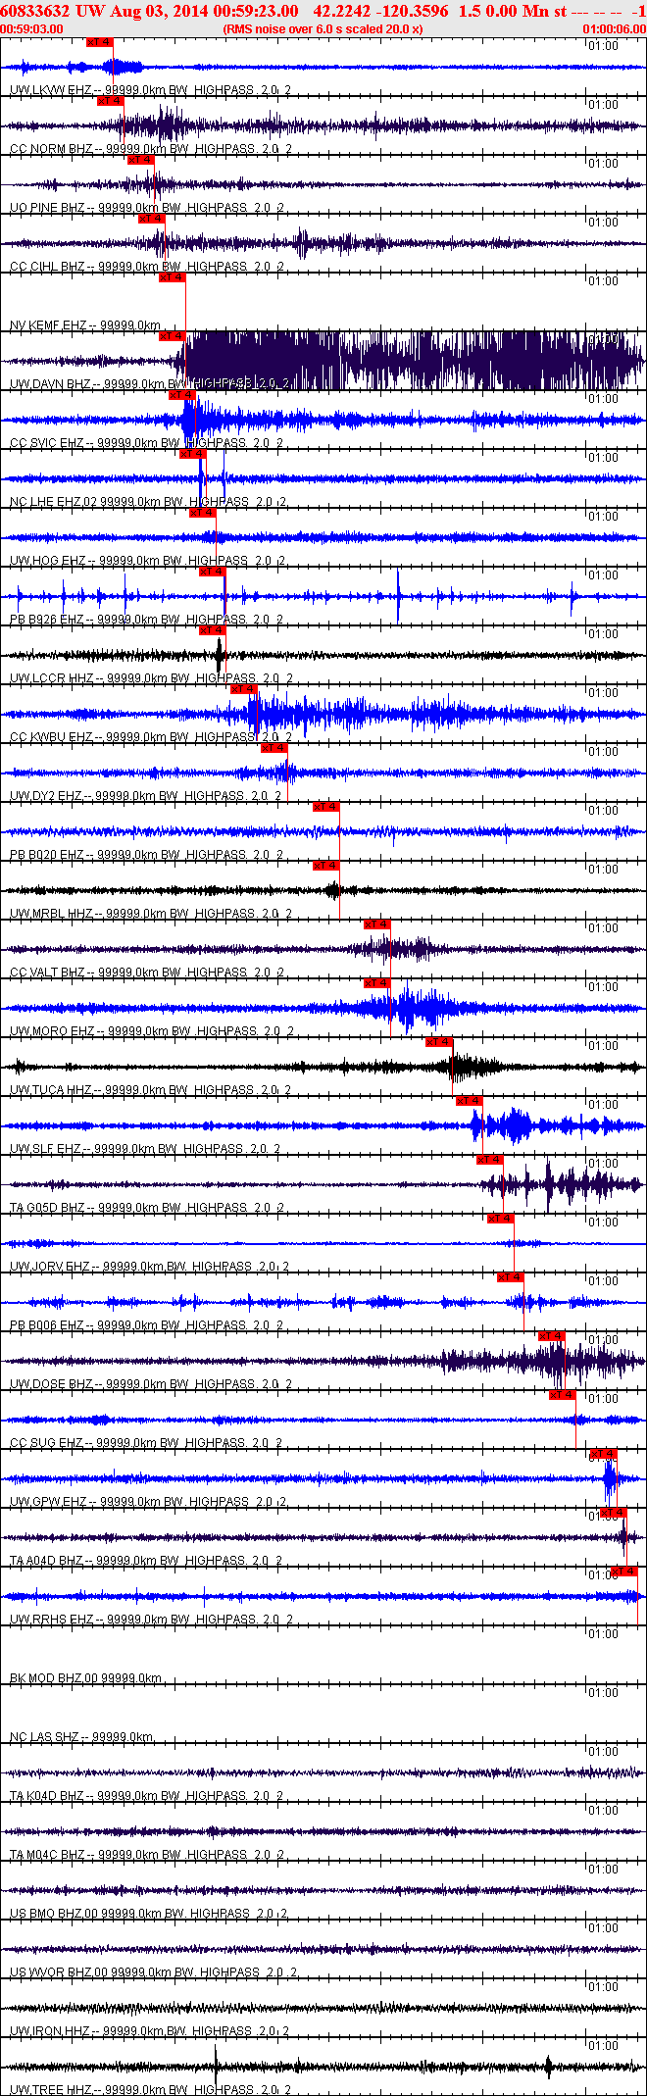Click the RMS noise scaling note

[x=323, y=28]
